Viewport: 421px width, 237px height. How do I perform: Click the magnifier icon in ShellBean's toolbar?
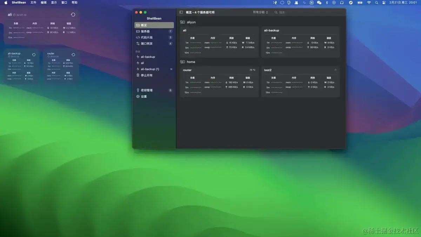[276, 12]
